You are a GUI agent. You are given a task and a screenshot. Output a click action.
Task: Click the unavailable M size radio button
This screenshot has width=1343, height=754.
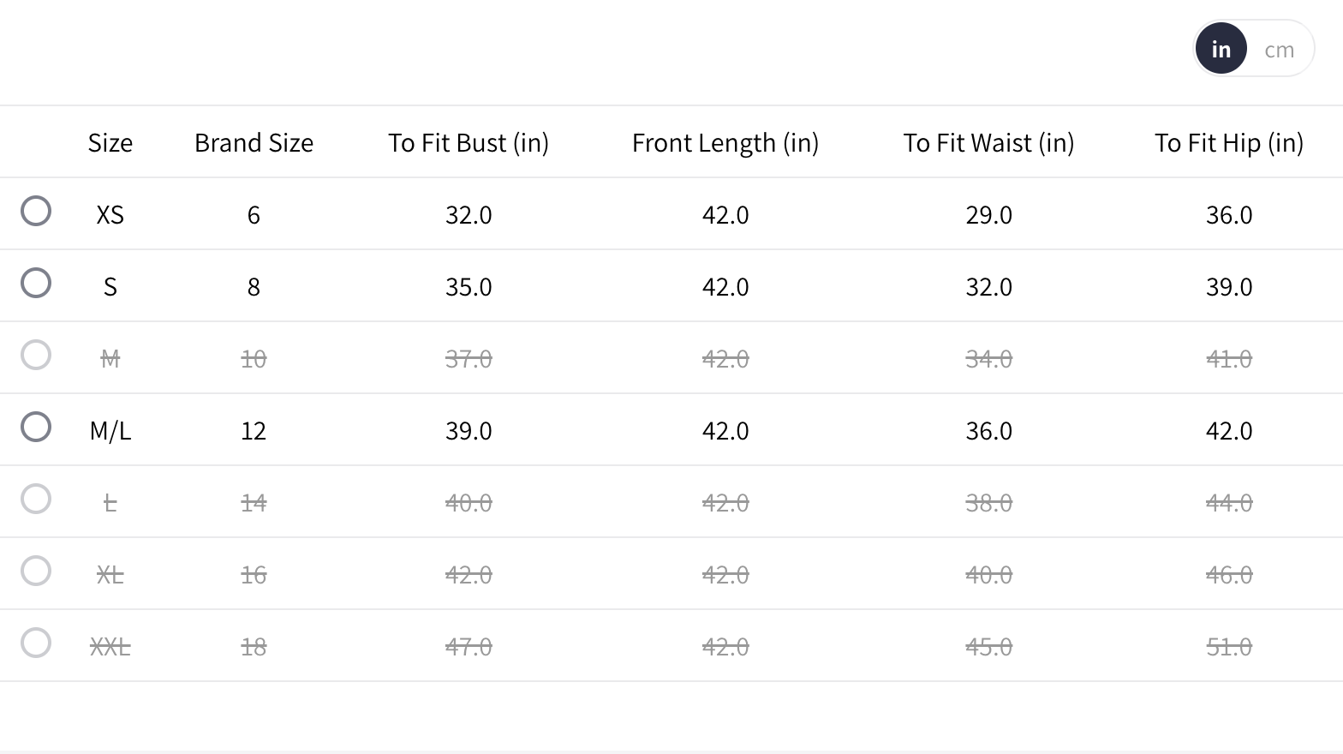pos(36,355)
